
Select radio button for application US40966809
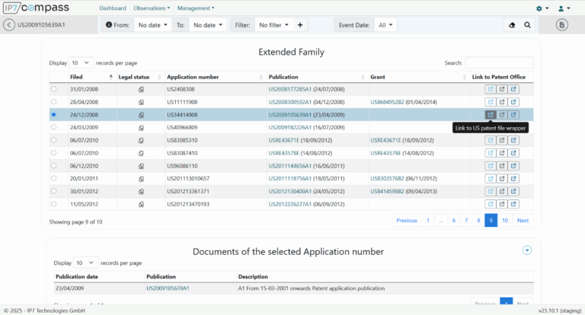click(53, 128)
